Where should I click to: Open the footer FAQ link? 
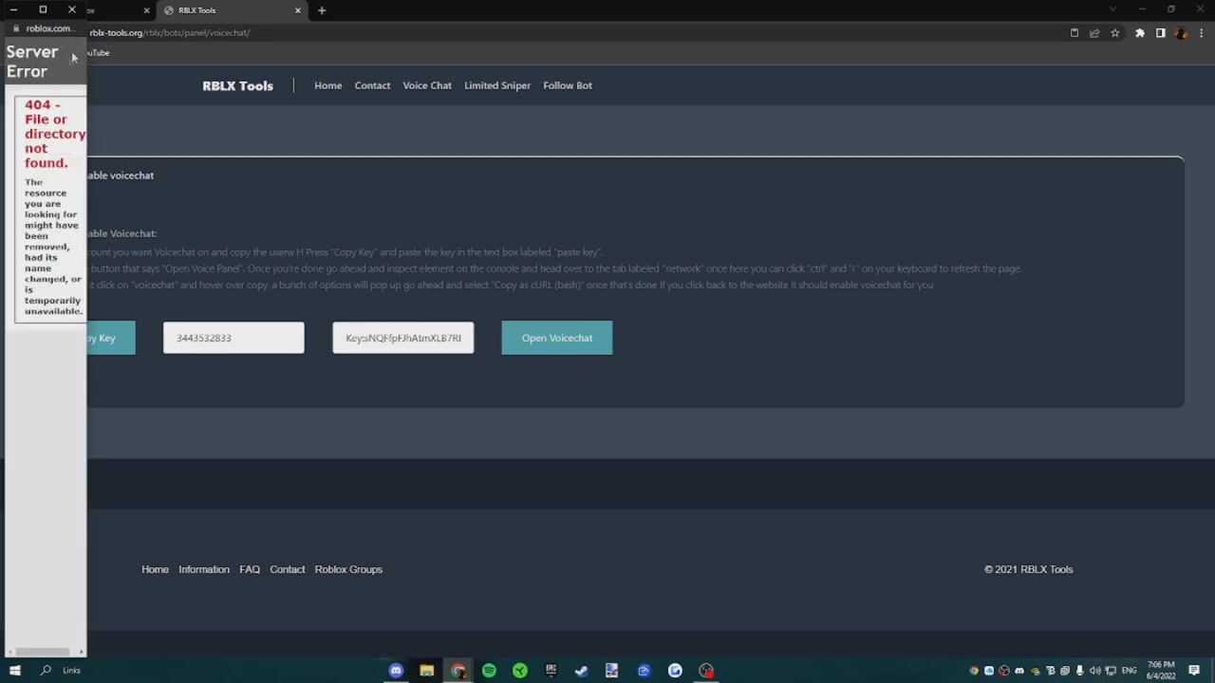click(250, 569)
